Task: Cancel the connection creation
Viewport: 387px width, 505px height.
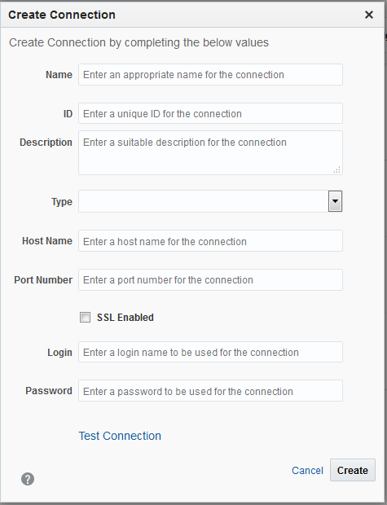Action: (x=307, y=471)
